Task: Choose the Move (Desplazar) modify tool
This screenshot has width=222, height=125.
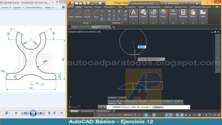Action: tap(109, 11)
